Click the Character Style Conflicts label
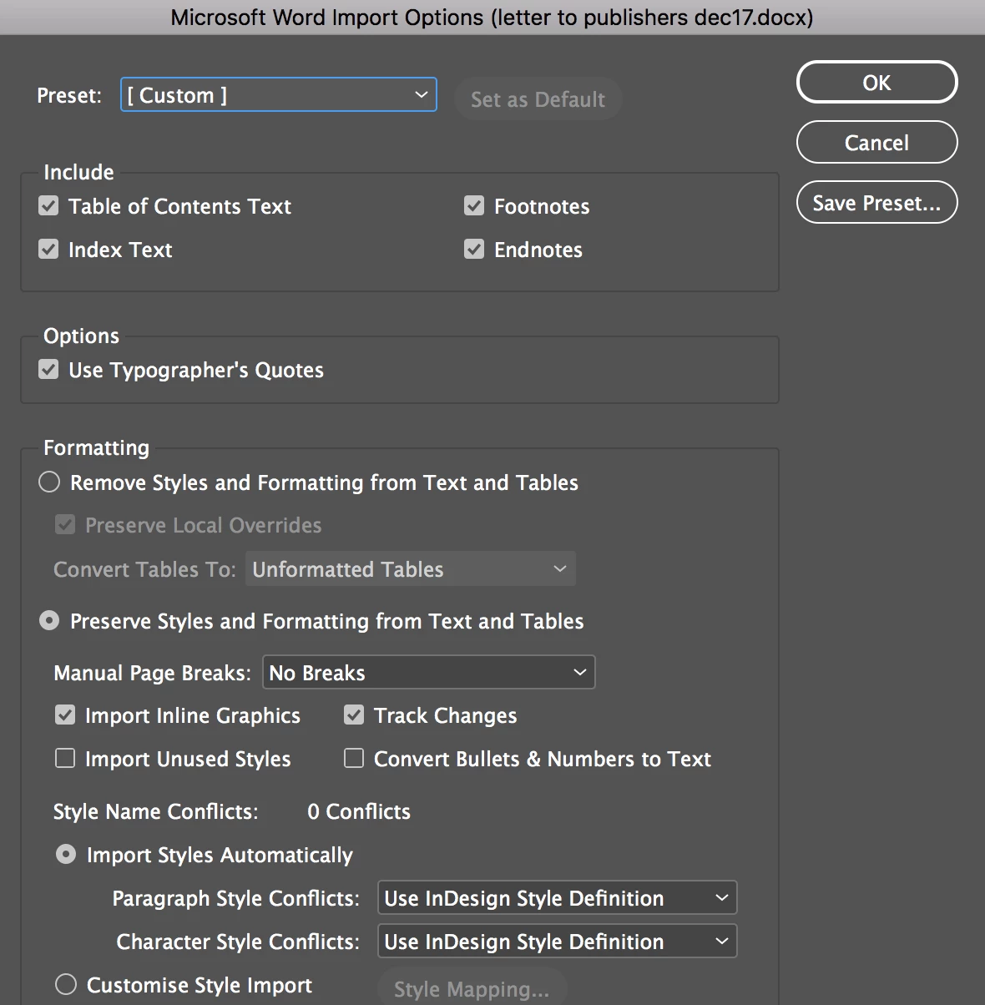 (238, 942)
